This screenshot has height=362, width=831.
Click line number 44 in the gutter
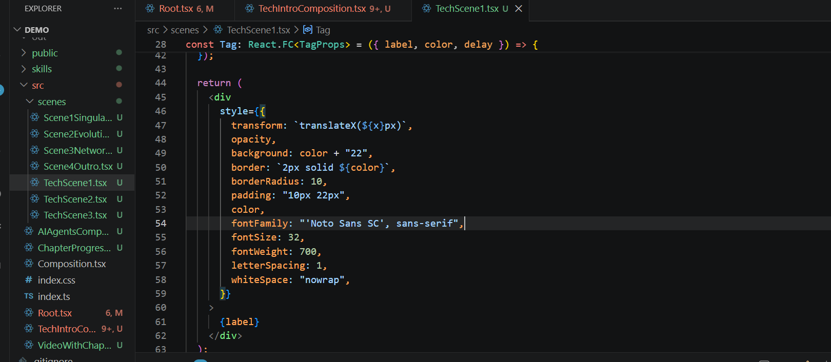tap(161, 83)
